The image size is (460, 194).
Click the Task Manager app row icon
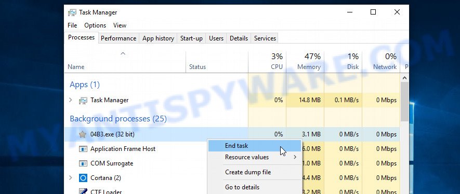pyautogui.click(x=83, y=100)
